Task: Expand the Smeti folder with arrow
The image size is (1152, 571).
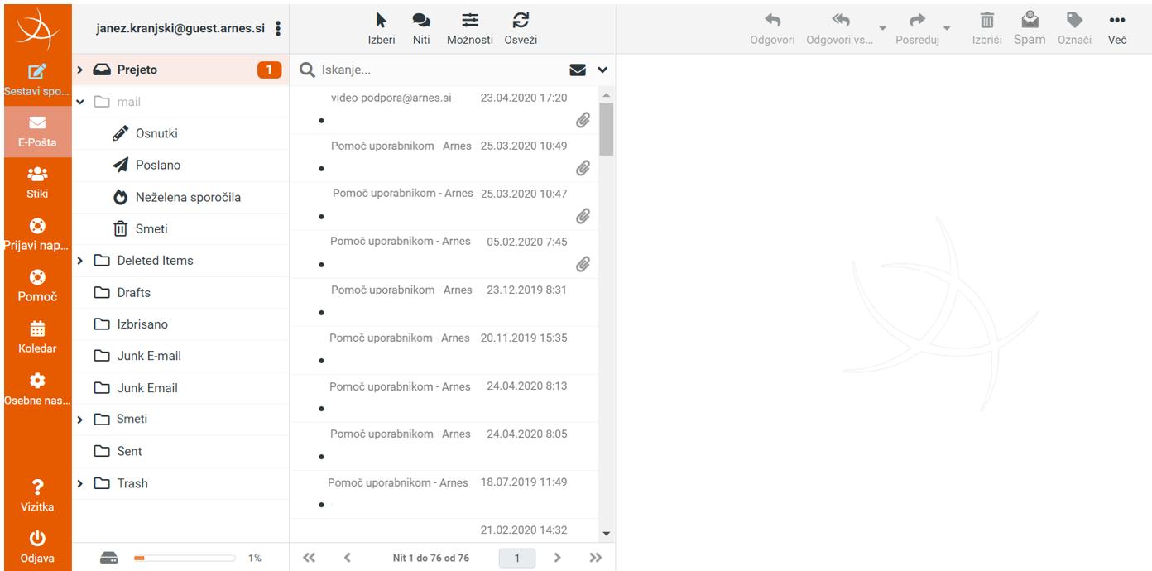Action: tap(80, 420)
